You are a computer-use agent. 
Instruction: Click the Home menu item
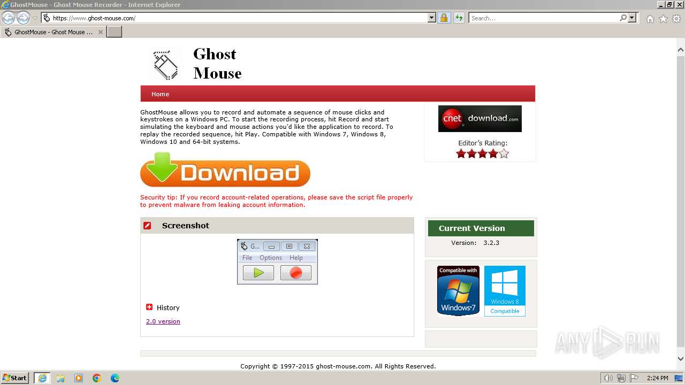coord(160,94)
